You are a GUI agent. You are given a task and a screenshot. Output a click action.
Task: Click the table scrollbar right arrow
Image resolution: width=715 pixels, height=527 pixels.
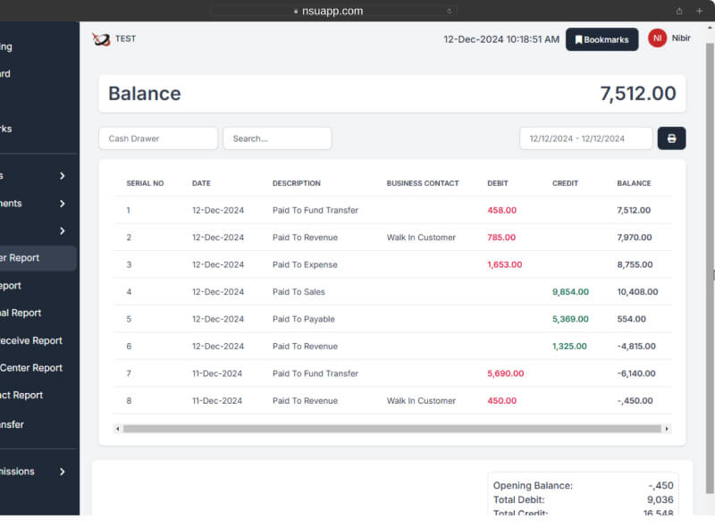click(666, 429)
